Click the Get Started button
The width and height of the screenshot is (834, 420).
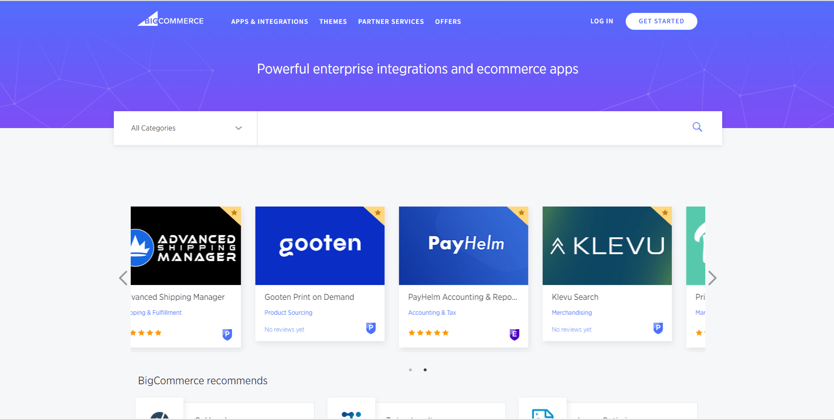click(662, 21)
